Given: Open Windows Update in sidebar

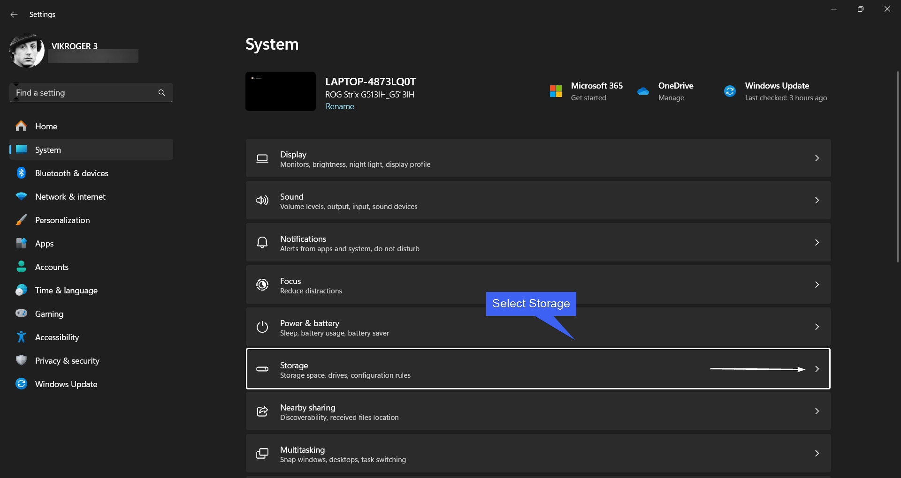Looking at the screenshot, I should [x=91, y=384].
